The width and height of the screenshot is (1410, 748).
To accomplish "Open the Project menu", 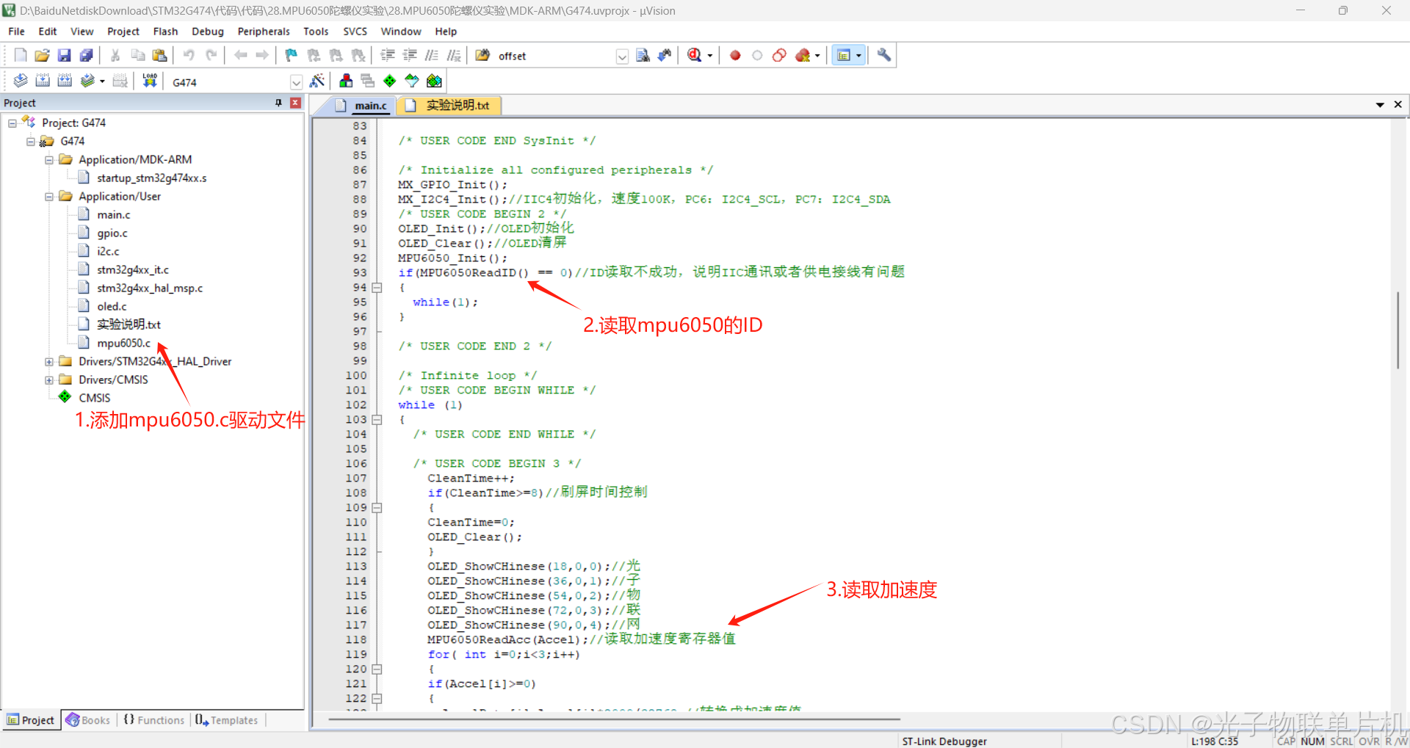I will pyautogui.click(x=123, y=32).
